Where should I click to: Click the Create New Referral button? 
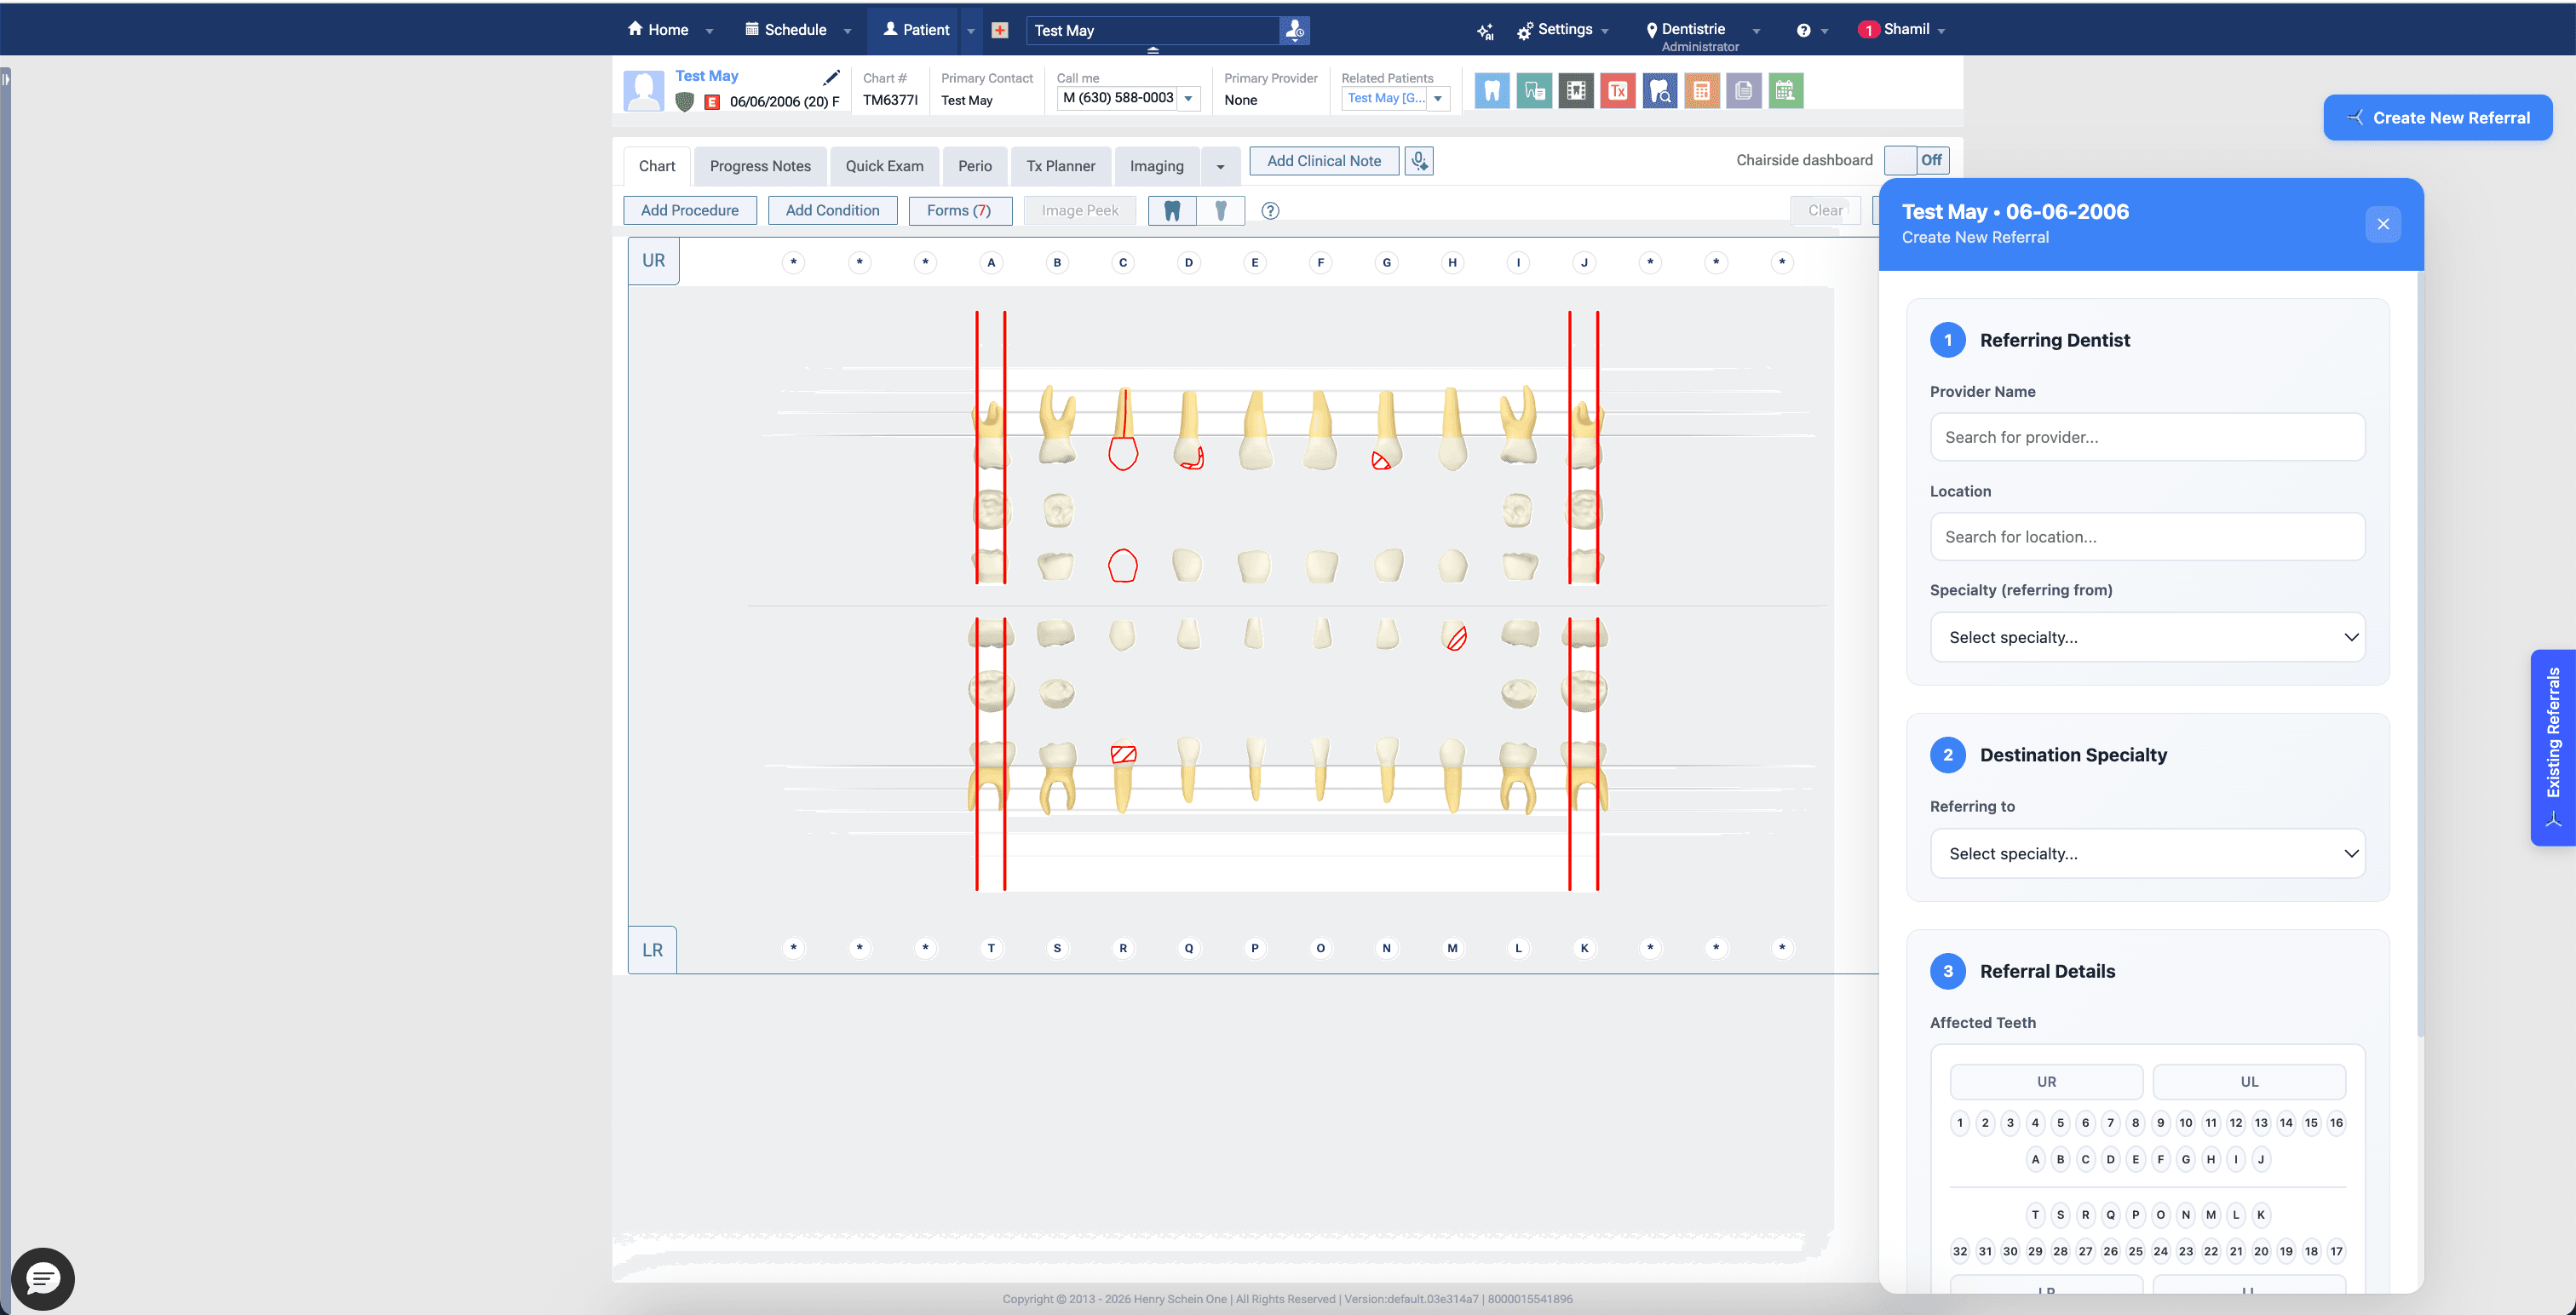2437,118
